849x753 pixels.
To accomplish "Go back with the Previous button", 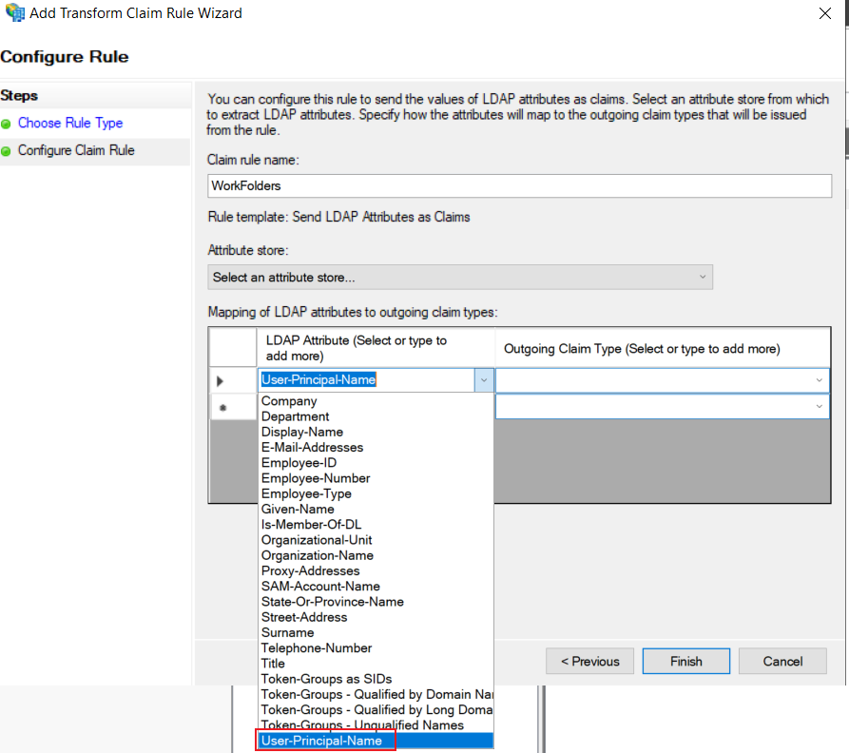I will 589,661.
